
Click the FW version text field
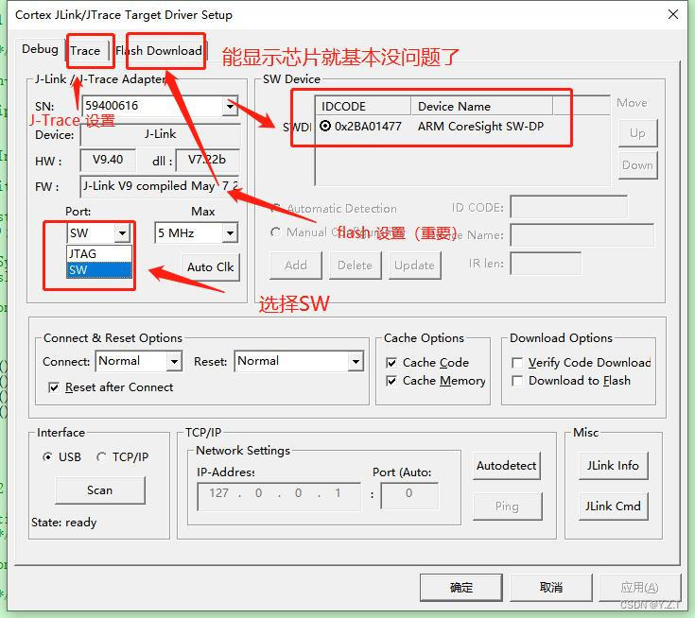(x=160, y=186)
